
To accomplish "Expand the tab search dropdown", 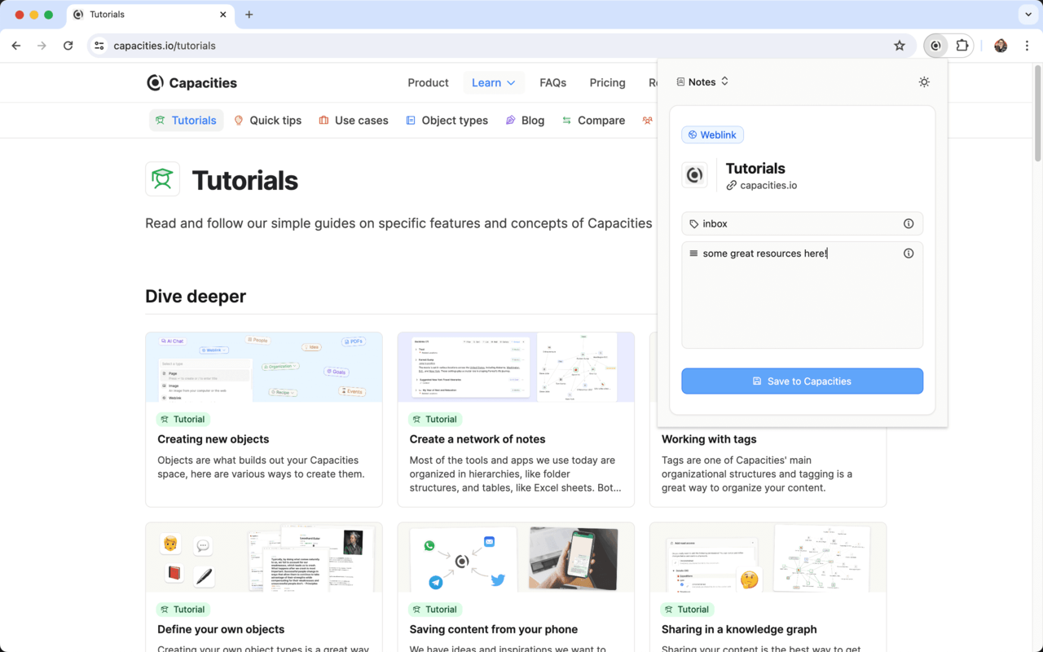I will 1027,15.
